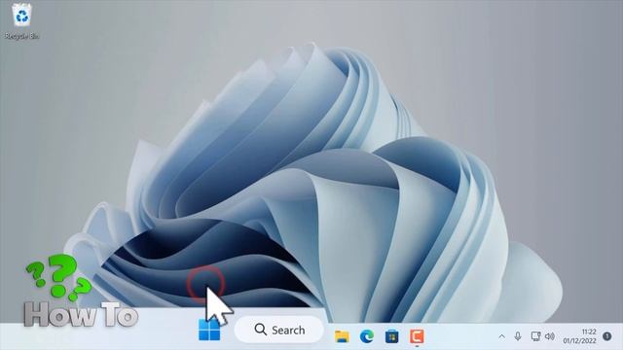The width and height of the screenshot is (623, 350).
Task: Open the Recycle Bin desktop icon
Action: (x=21, y=20)
